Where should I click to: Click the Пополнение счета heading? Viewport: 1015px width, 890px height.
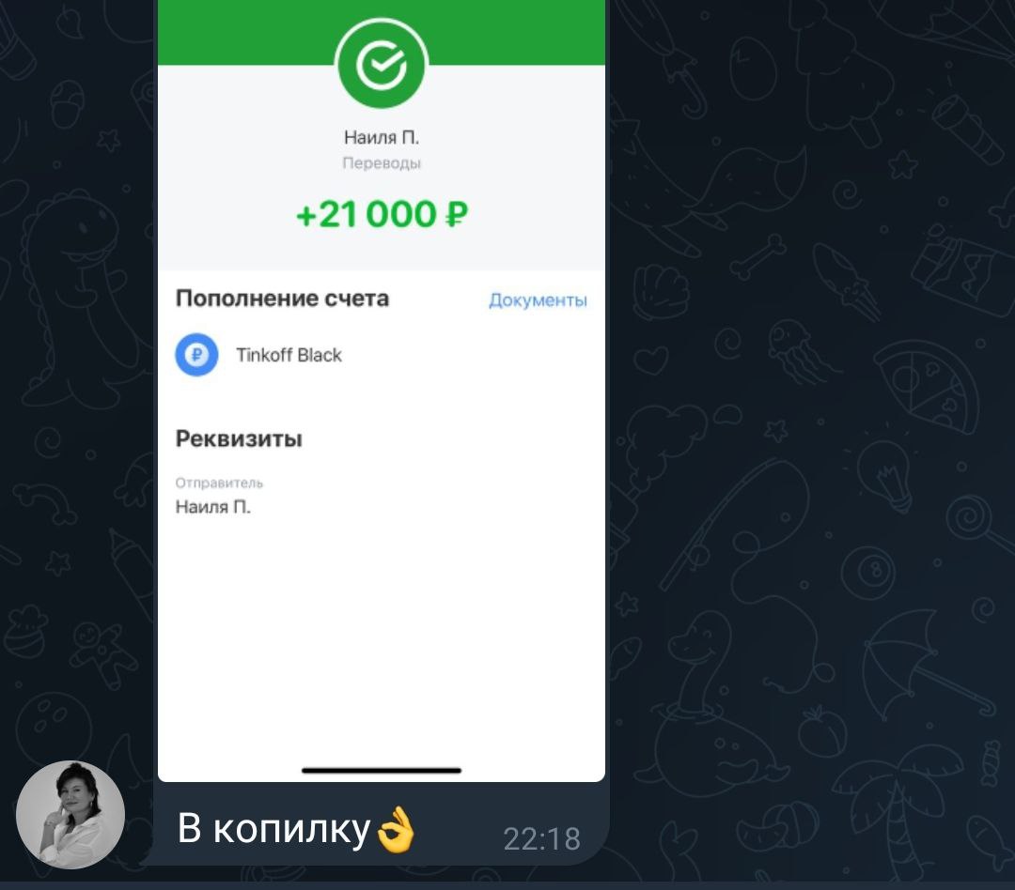[282, 299]
